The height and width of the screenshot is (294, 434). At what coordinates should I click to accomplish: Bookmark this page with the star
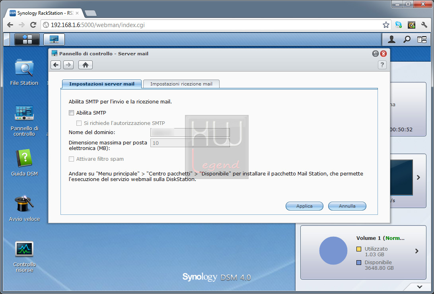(x=386, y=25)
